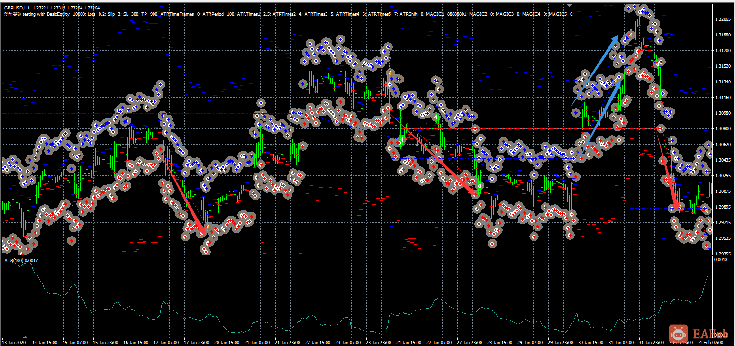The image size is (735, 346).
Task: Click the 1.29535 price scale label
Action: tap(723, 238)
